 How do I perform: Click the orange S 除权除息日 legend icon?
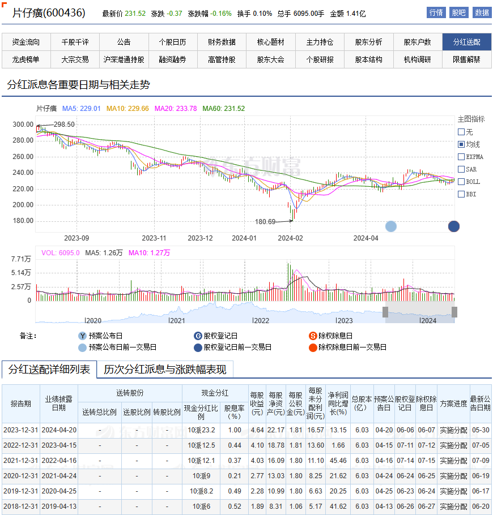pos(312,336)
